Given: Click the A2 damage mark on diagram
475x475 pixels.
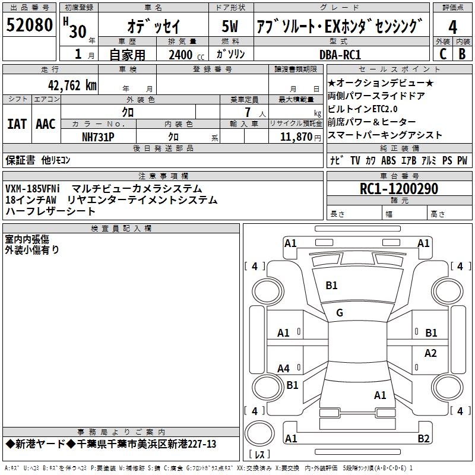Looking at the screenshot, I should point(430,353).
